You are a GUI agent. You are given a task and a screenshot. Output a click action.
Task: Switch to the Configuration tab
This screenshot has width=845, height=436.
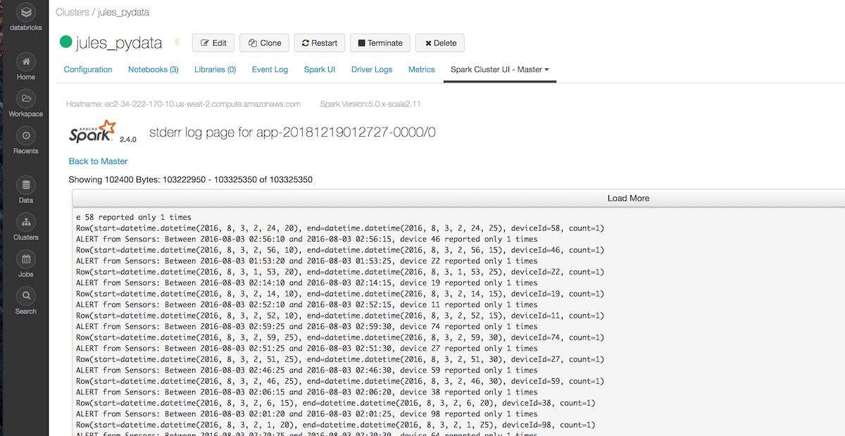pyautogui.click(x=88, y=70)
